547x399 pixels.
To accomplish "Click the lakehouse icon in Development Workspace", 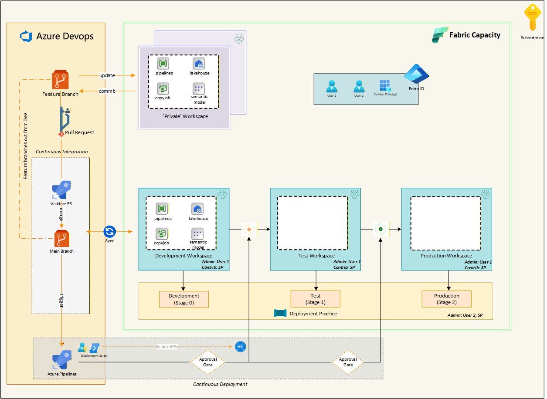I will [198, 209].
